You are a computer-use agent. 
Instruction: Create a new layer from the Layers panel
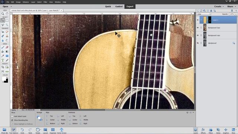[x=198, y=11]
